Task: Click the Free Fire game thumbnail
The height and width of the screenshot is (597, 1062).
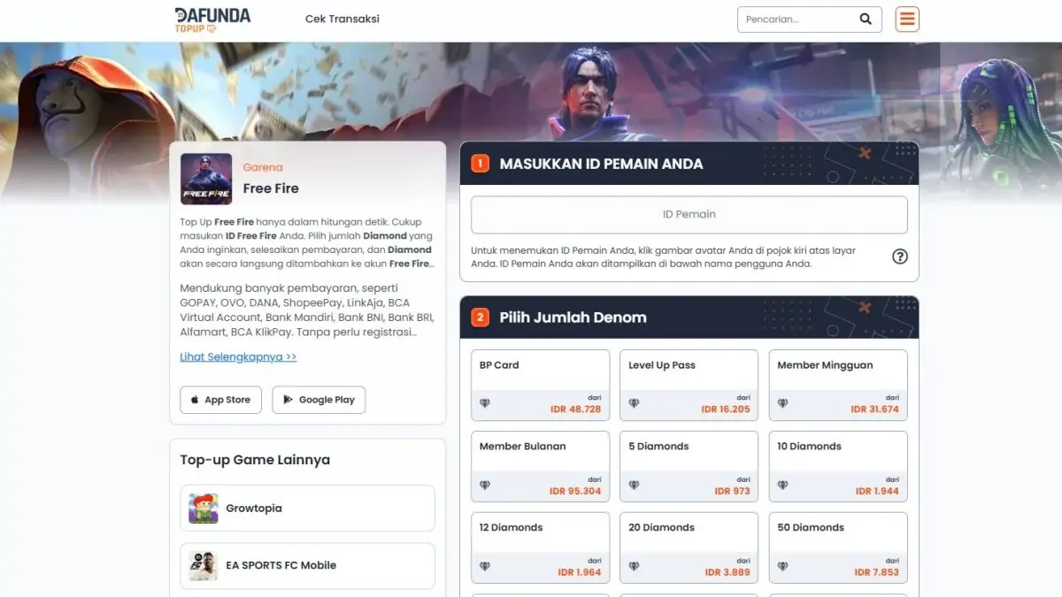Action: click(x=206, y=179)
